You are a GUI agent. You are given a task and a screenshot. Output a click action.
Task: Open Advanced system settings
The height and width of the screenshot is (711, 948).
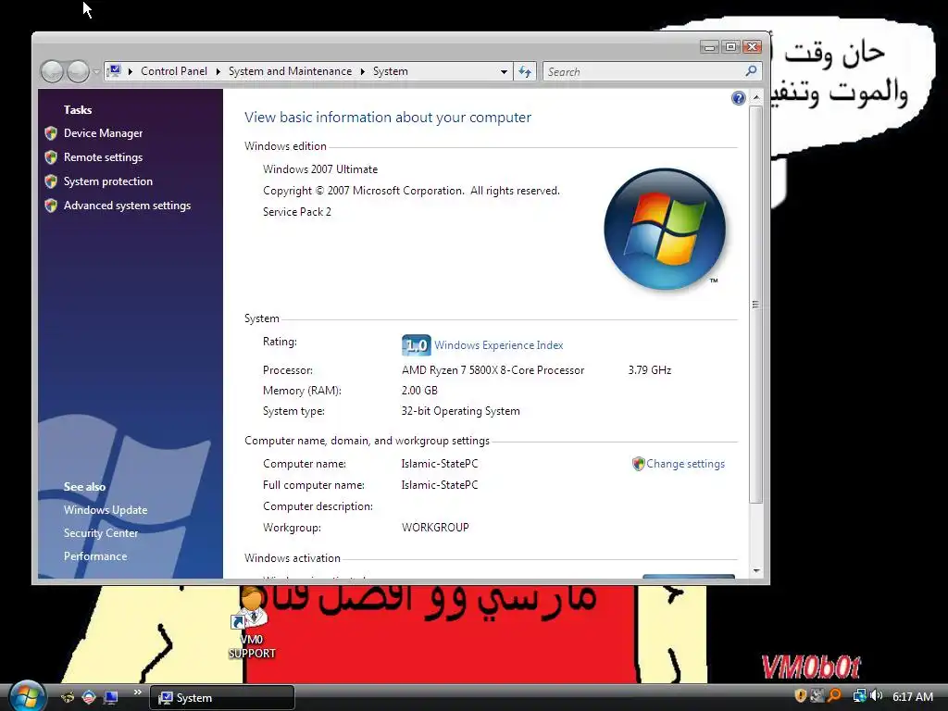127,206
